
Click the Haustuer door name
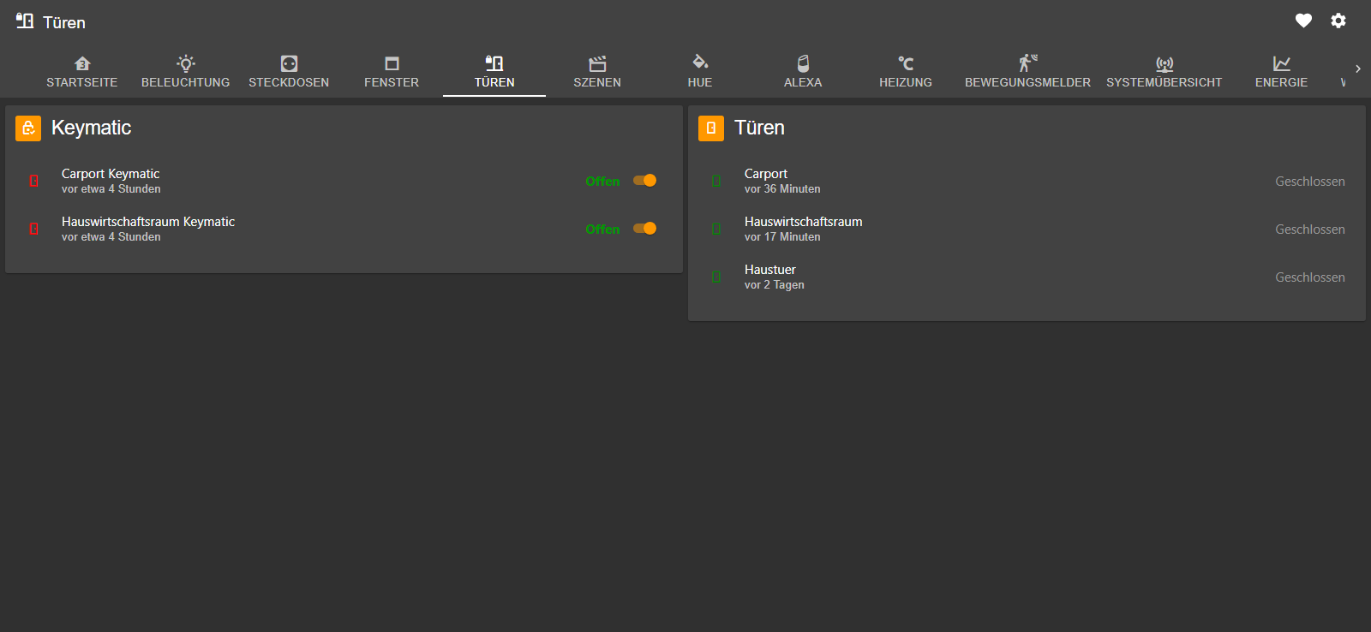pos(770,270)
